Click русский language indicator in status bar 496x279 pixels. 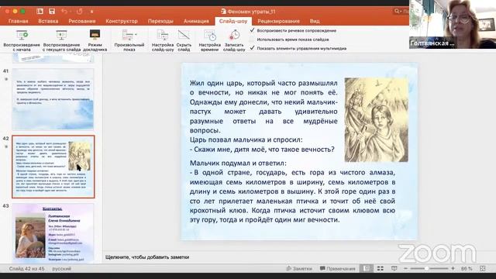point(62,269)
